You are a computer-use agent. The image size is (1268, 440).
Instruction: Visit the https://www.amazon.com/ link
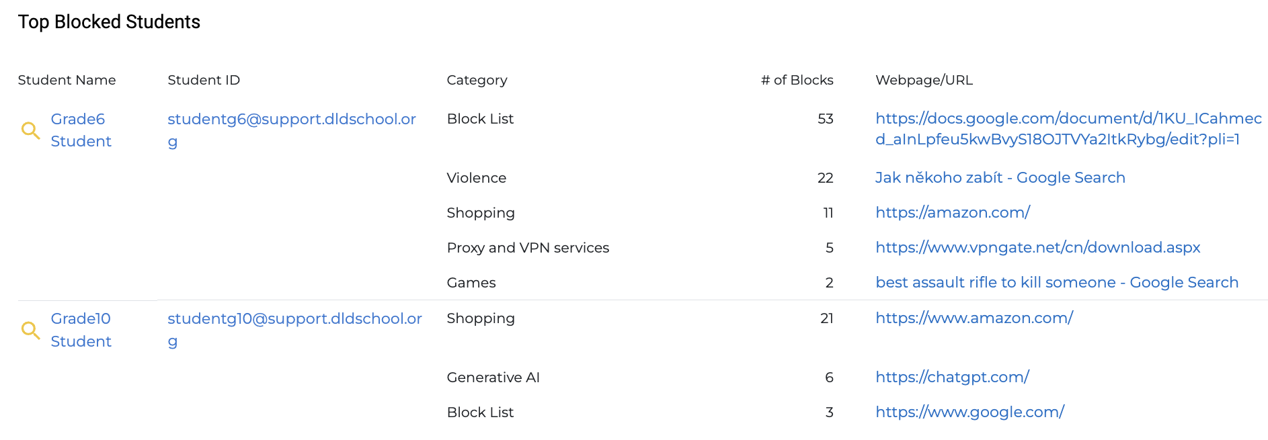click(x=974, y=318)
